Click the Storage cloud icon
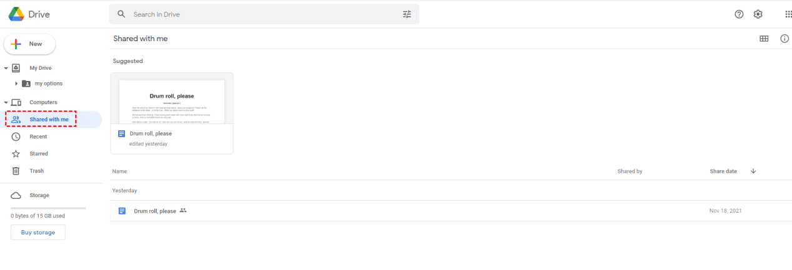This screenshot has width=792, height=270. [16, 195]
